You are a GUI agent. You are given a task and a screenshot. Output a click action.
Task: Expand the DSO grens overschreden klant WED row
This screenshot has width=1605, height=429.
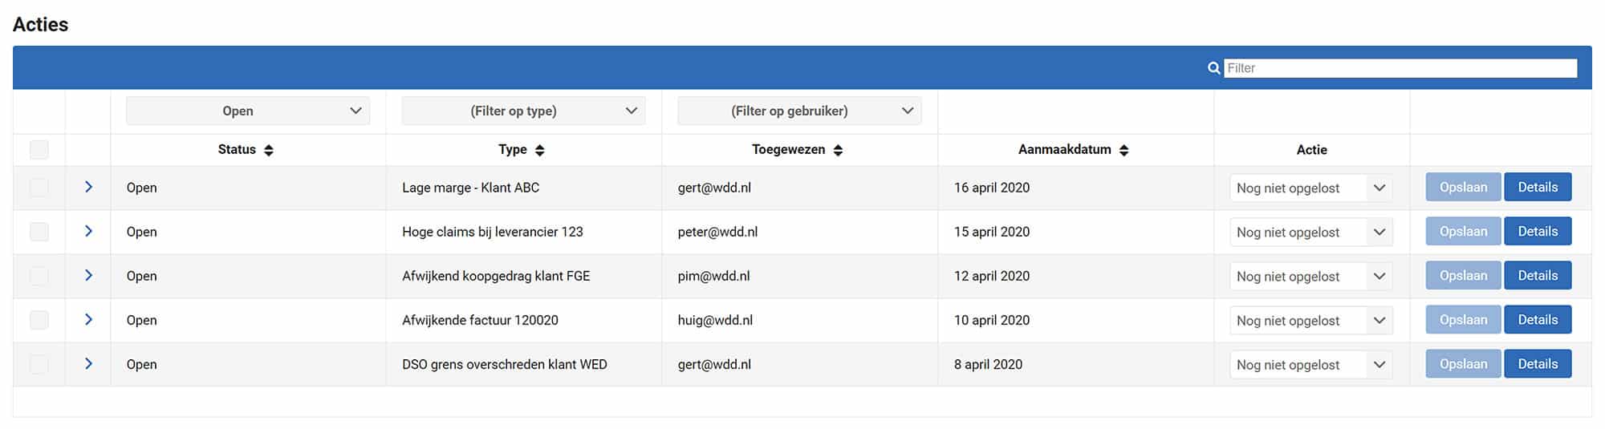(88, 363)
